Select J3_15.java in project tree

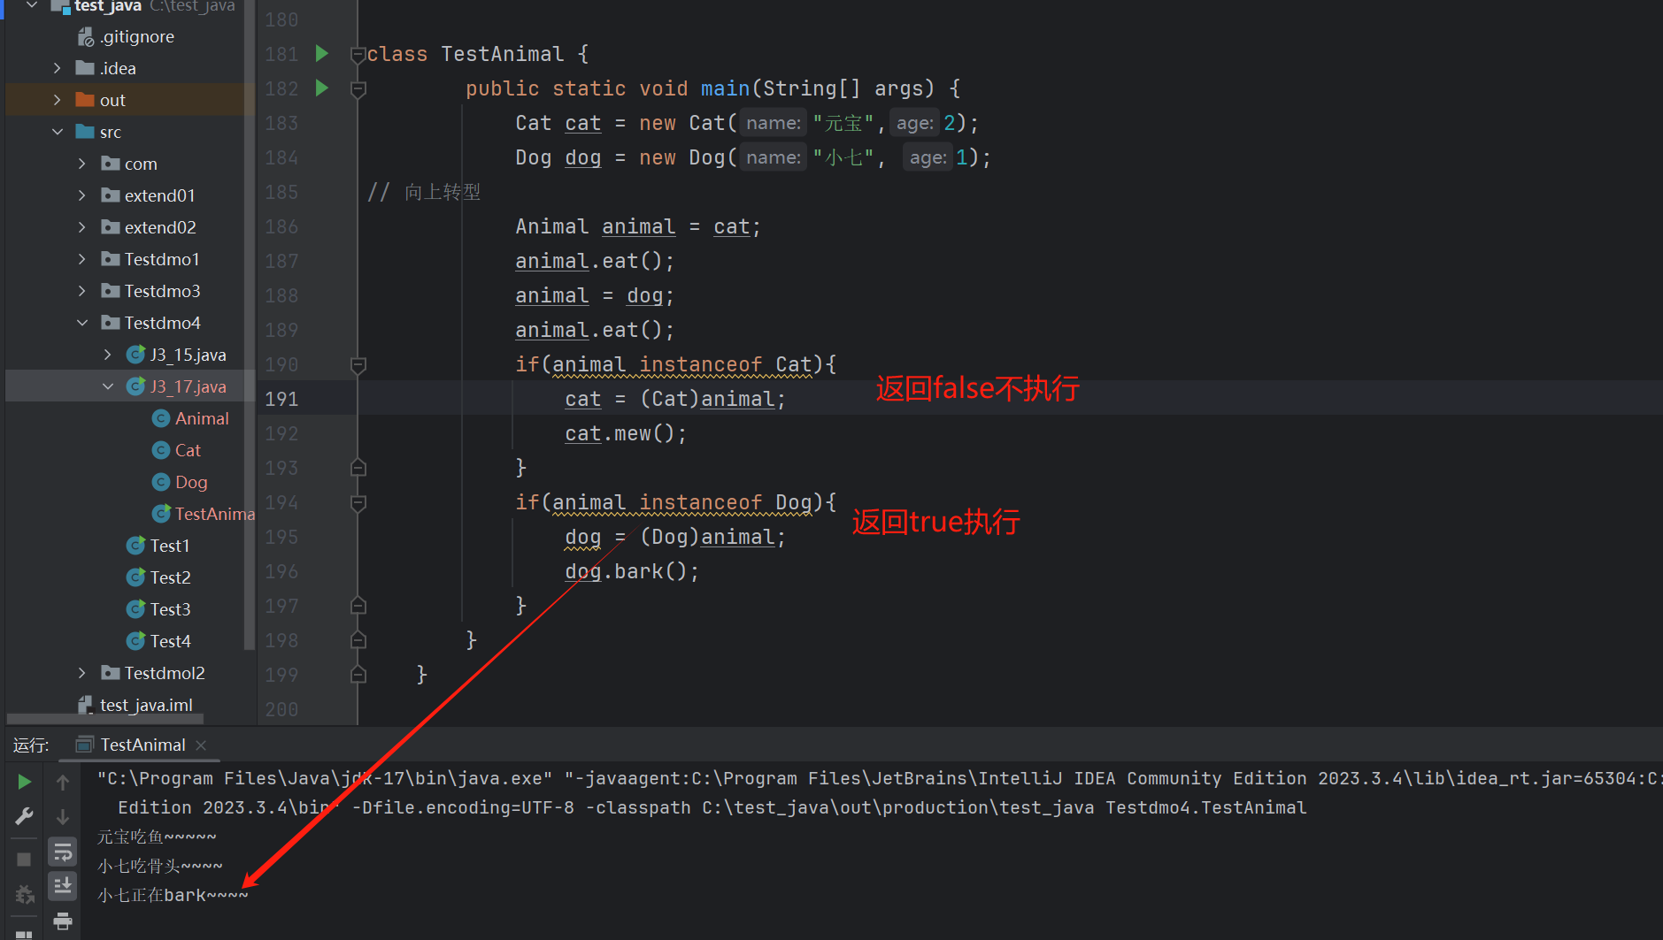coord(188,355)
